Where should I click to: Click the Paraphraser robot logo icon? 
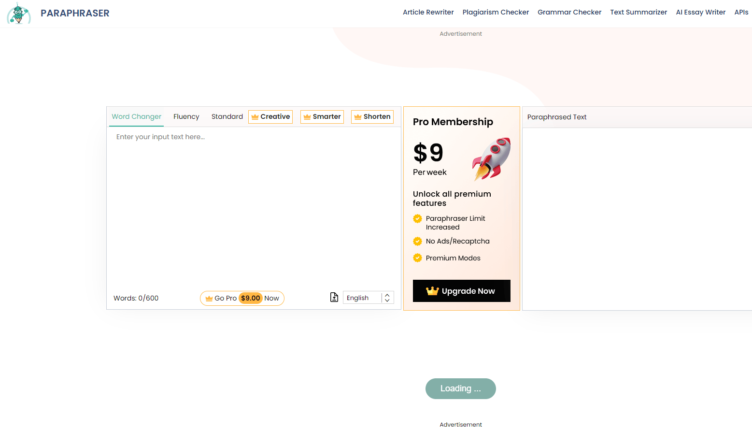tap(18, 13)
